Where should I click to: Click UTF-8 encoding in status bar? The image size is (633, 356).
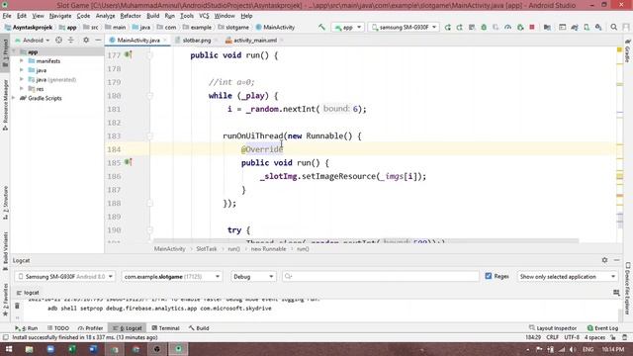tap(572, 337)
